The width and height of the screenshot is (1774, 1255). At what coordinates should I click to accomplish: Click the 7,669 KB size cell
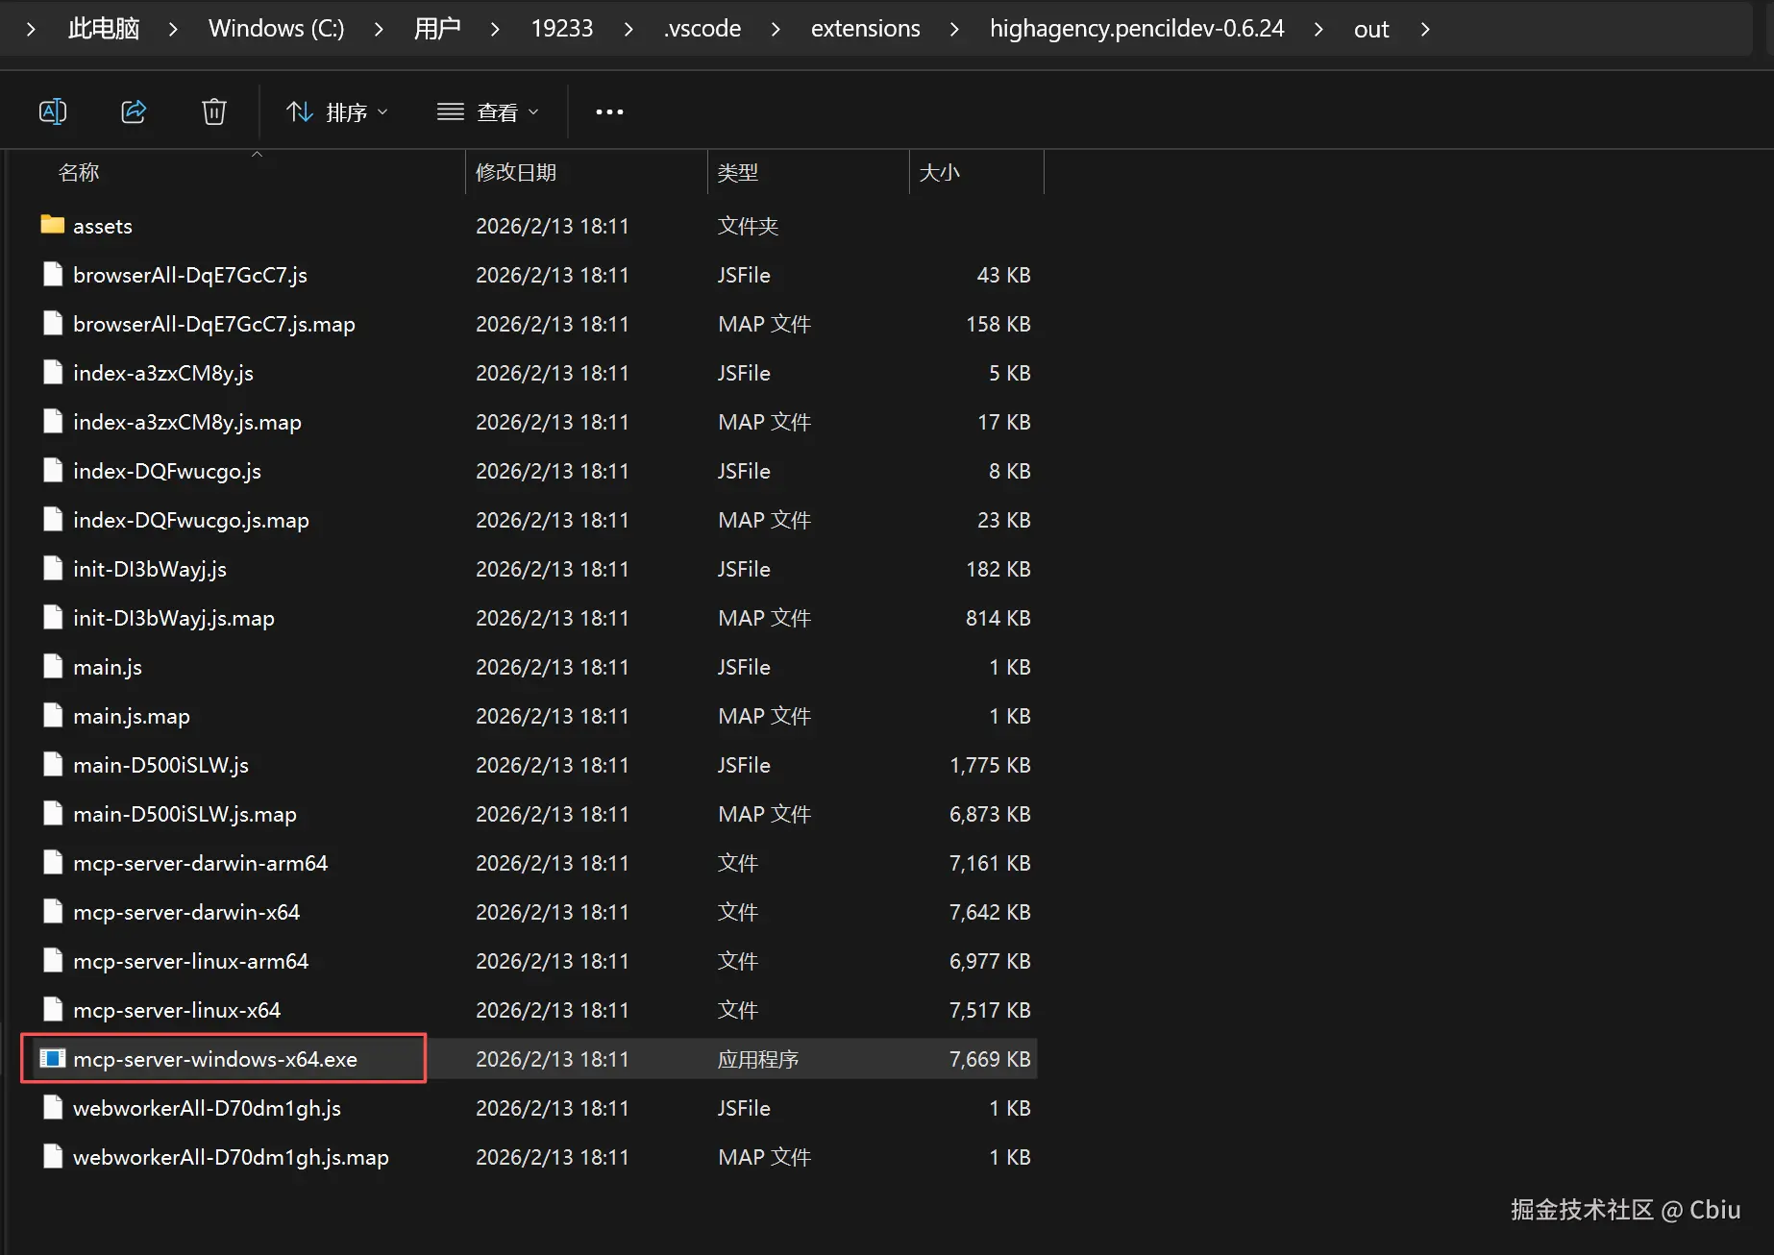coord(990,1059)
